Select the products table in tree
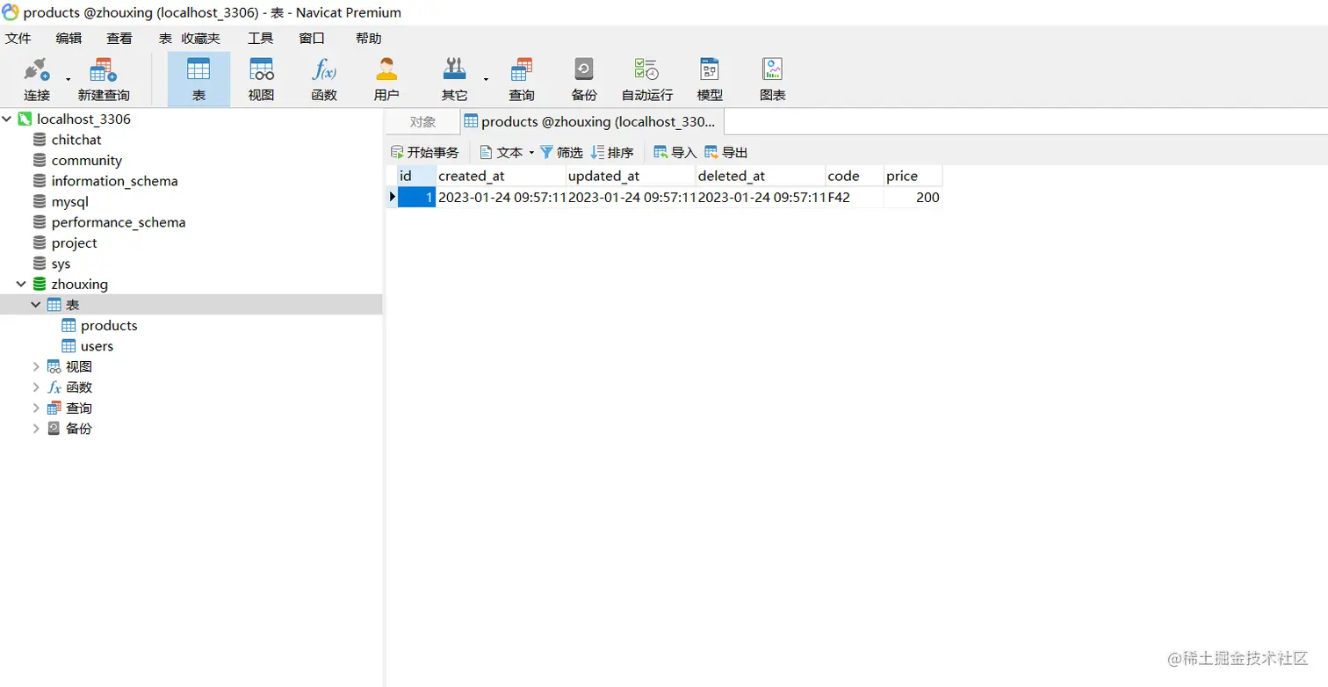The width and height of the screenshot is (1328, 687). pyautogui.click(x=109, y=325)
